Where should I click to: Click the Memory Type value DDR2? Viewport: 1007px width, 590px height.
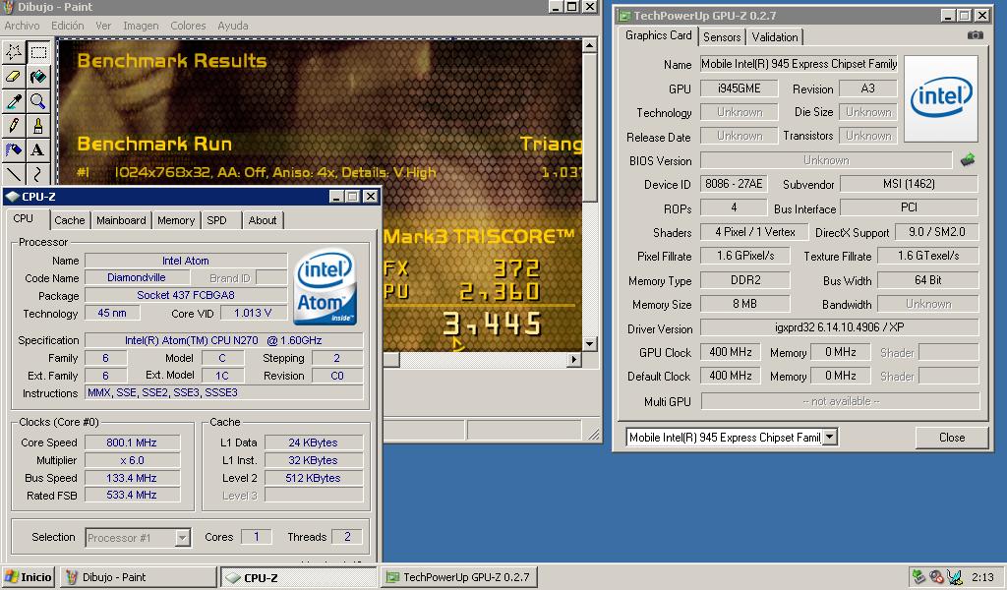(745, 280)
